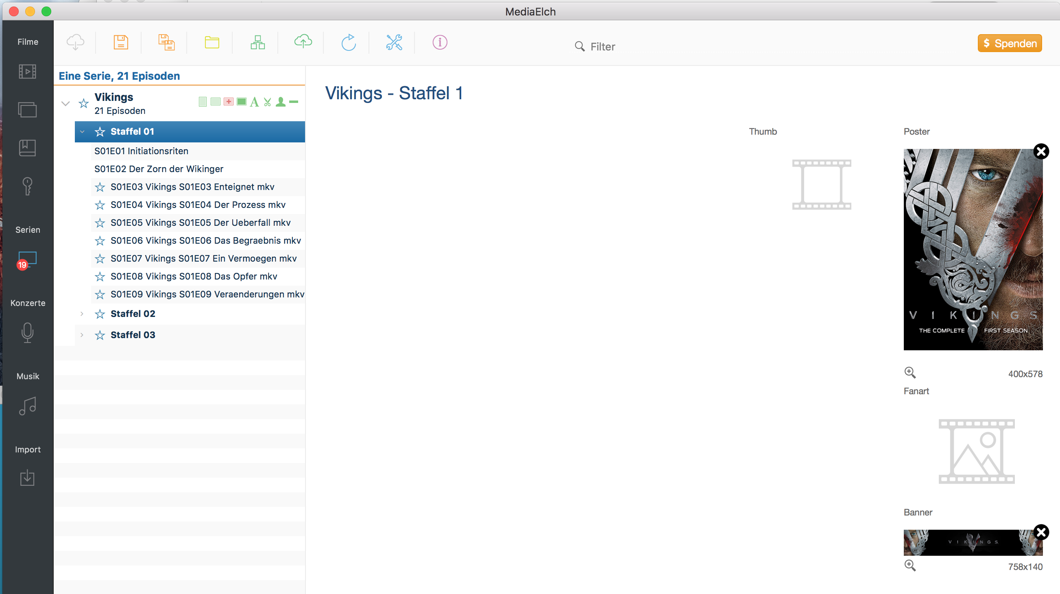1060x594 pixels.
Task: Remove the poster image with X button
Action: coord(1041,151)
